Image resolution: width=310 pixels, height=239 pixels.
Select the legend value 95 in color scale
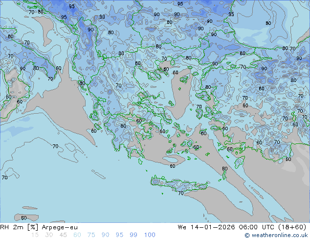click(119, 235)
